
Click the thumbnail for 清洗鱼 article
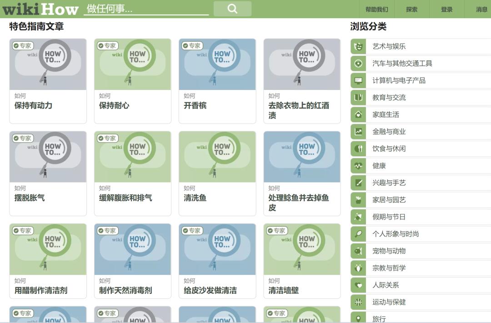click(x=217, y=157)
